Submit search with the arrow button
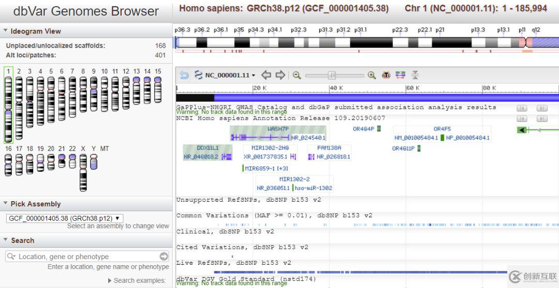The height and width of the screenshot is (288, 559). (x=164, y=256)
